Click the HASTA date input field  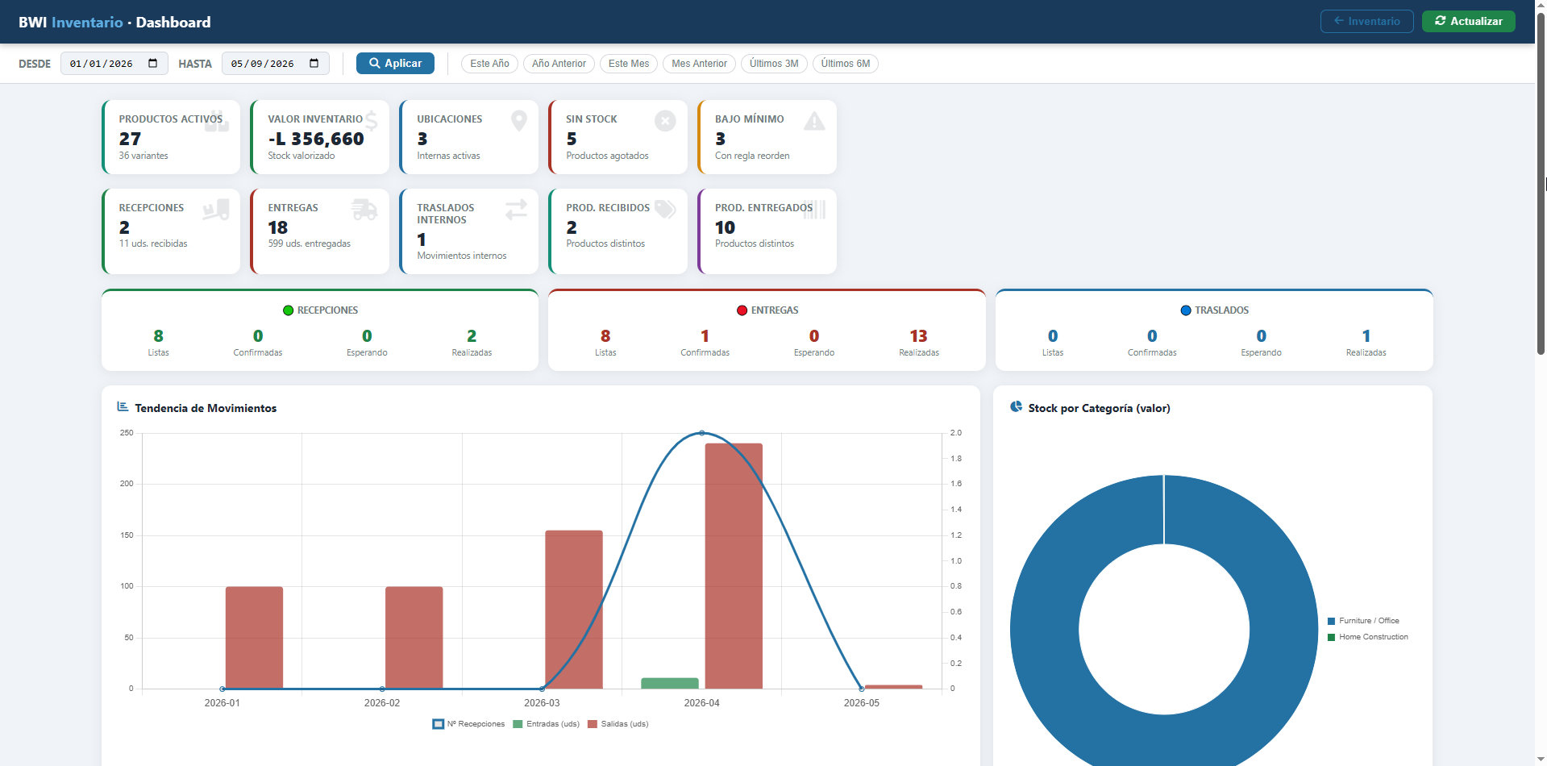pos(275,64)
